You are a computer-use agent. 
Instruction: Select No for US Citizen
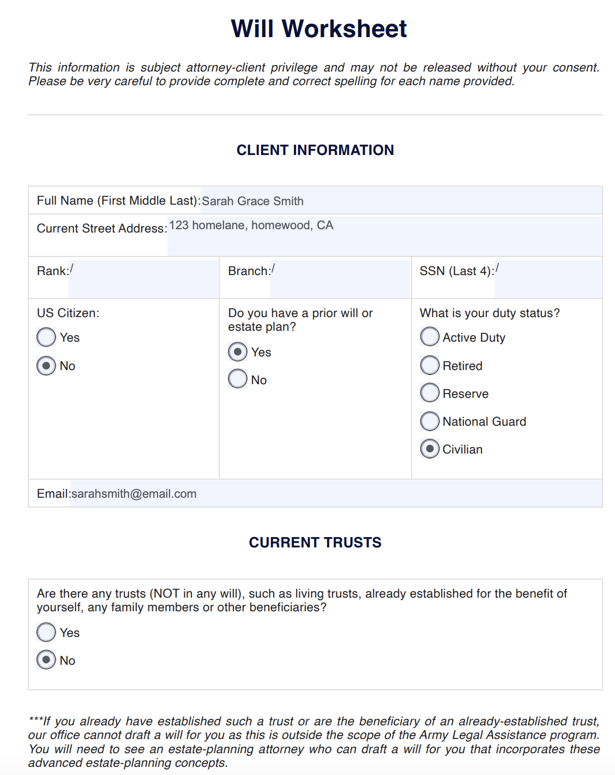coord(46,366)
